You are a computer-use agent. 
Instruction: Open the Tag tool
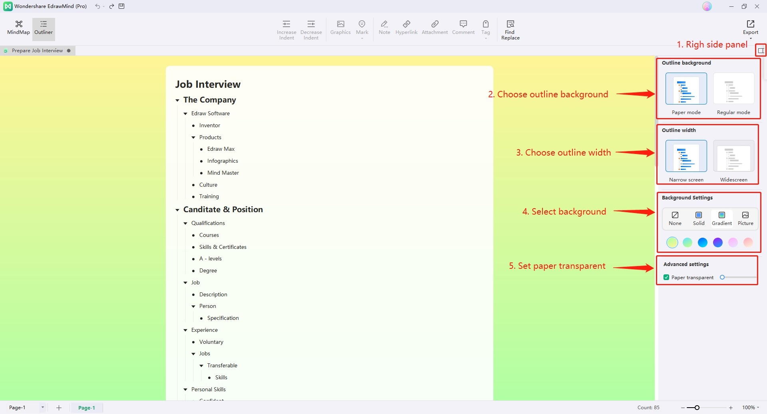click(x=485, y=30)
